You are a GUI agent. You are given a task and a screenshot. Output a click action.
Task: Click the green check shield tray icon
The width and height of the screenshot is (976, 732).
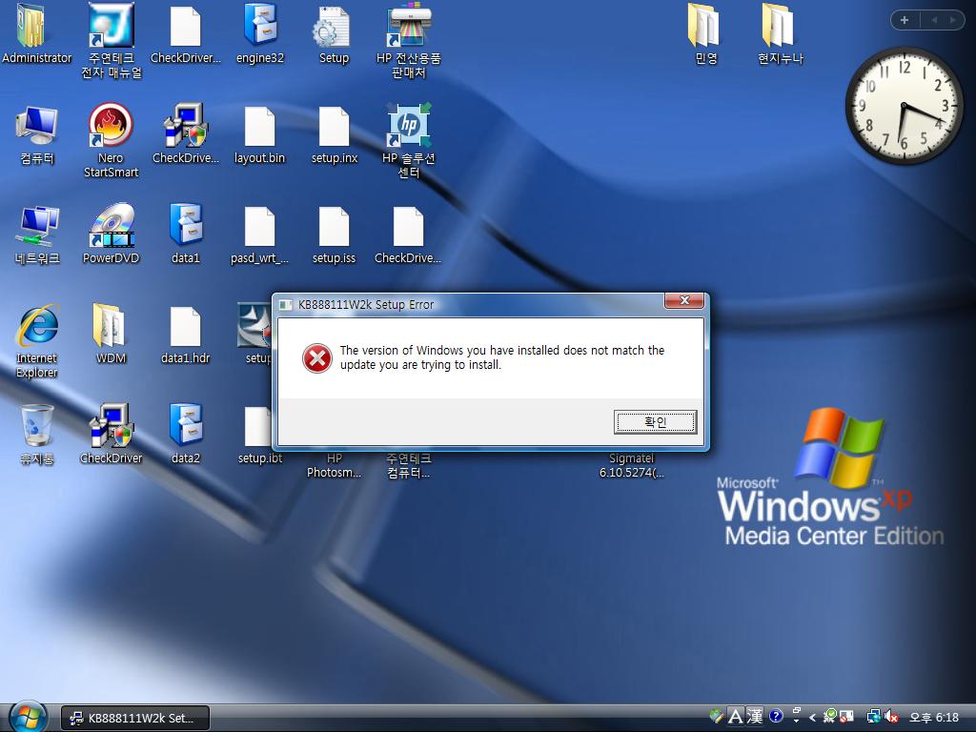click(830, 717)
